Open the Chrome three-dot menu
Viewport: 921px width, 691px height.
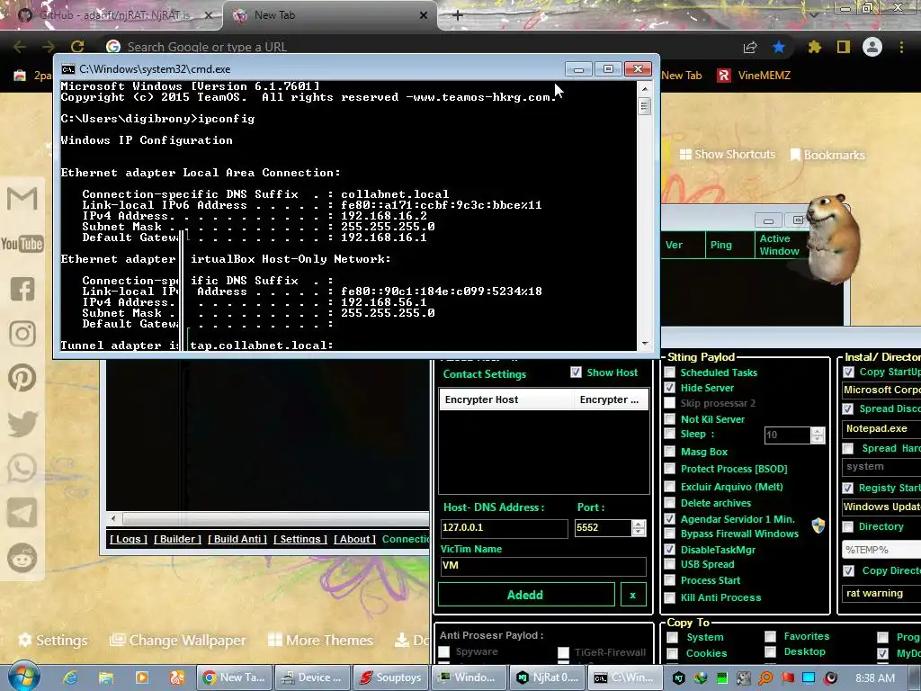(x=901, y=47)
